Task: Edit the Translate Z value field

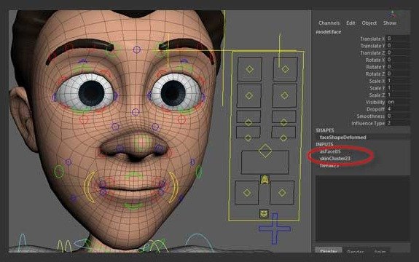Action: click(x=398, y=52)
